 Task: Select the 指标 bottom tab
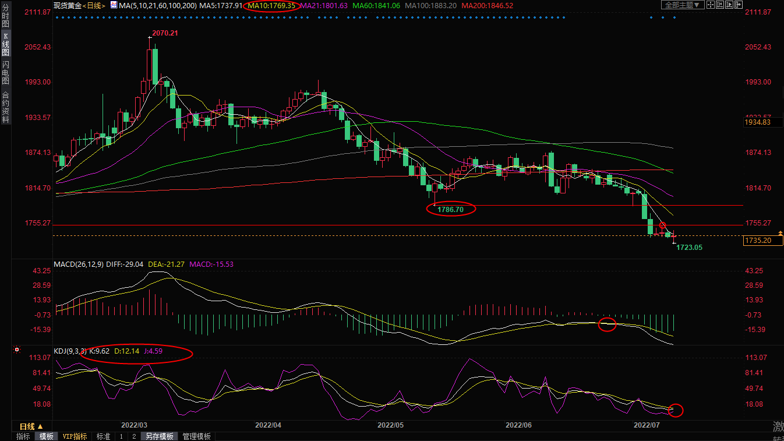23,436
